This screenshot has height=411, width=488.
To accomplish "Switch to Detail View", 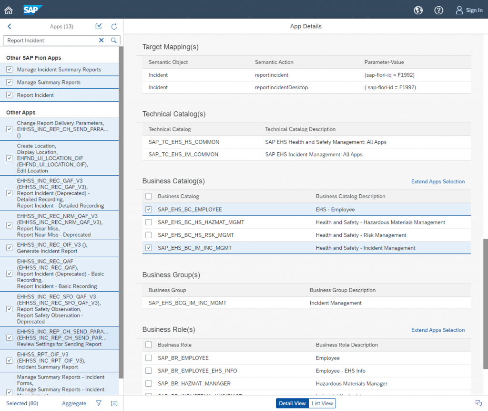I will (x=292, y=403).
